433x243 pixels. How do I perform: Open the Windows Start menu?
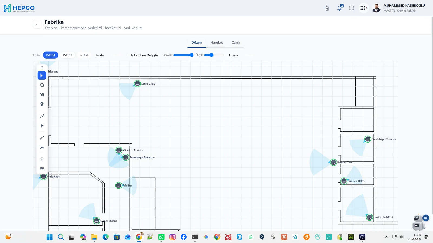pyautogui.click(x=50, y=237)
